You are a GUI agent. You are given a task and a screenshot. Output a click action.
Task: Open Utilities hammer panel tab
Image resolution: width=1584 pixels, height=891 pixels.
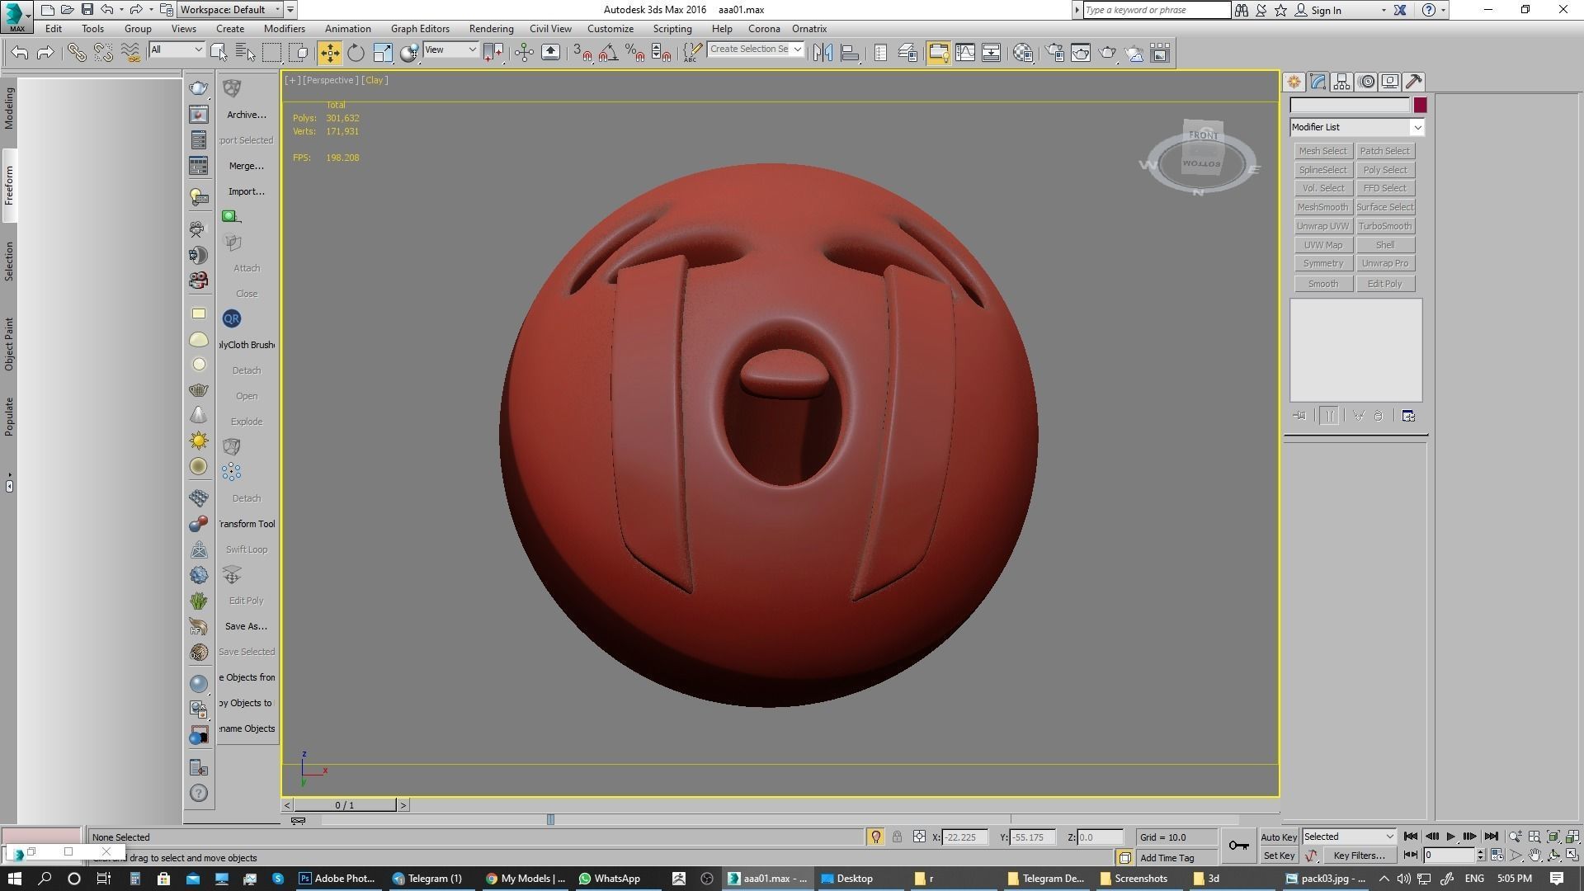coord(1414,82)
